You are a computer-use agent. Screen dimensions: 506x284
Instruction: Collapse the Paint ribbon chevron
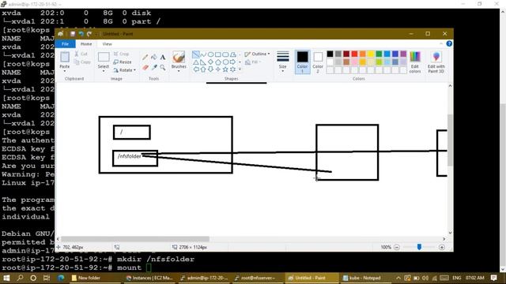tap(441, 43)
